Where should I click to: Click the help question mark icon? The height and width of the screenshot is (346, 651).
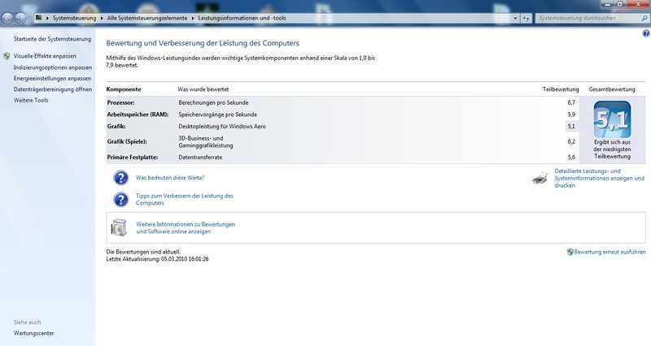pos(646,33)
